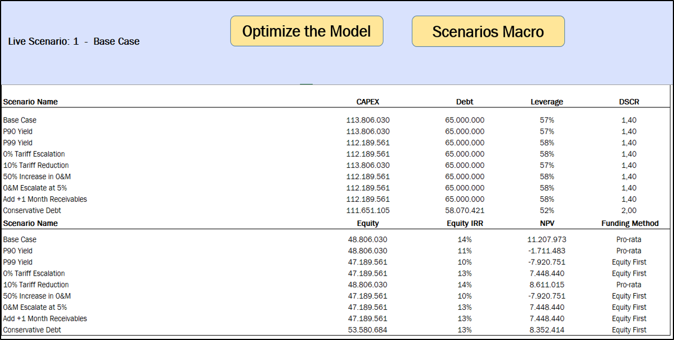The height and width of the screenshot is (340, 674).
Task: Select P90 Yield NPV value -1.711.483
Action: 547,251
